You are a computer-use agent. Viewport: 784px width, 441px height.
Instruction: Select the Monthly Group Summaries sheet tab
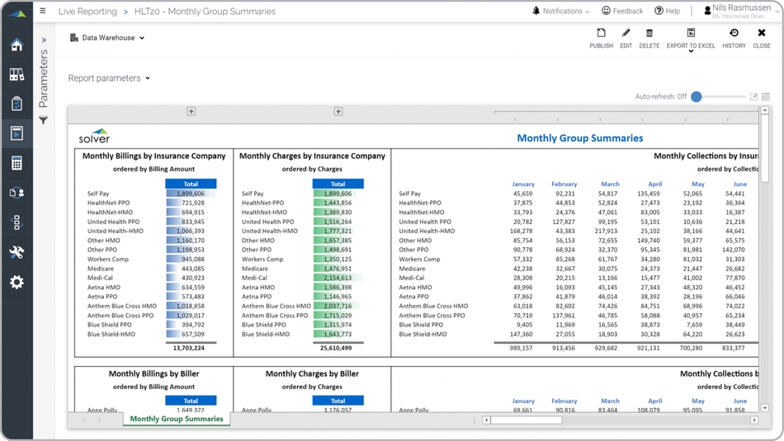pos(177,419)
